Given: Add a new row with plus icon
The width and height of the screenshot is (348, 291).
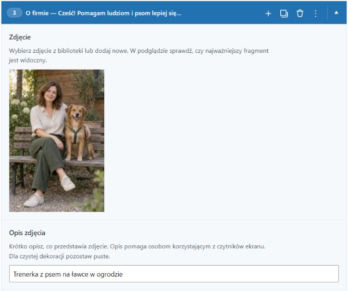Looking at the screenshot, I should click(268, 13).
